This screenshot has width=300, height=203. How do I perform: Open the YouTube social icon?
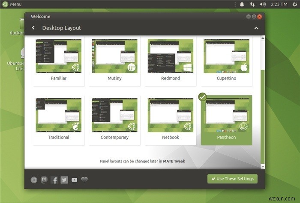tap(74, 180)
